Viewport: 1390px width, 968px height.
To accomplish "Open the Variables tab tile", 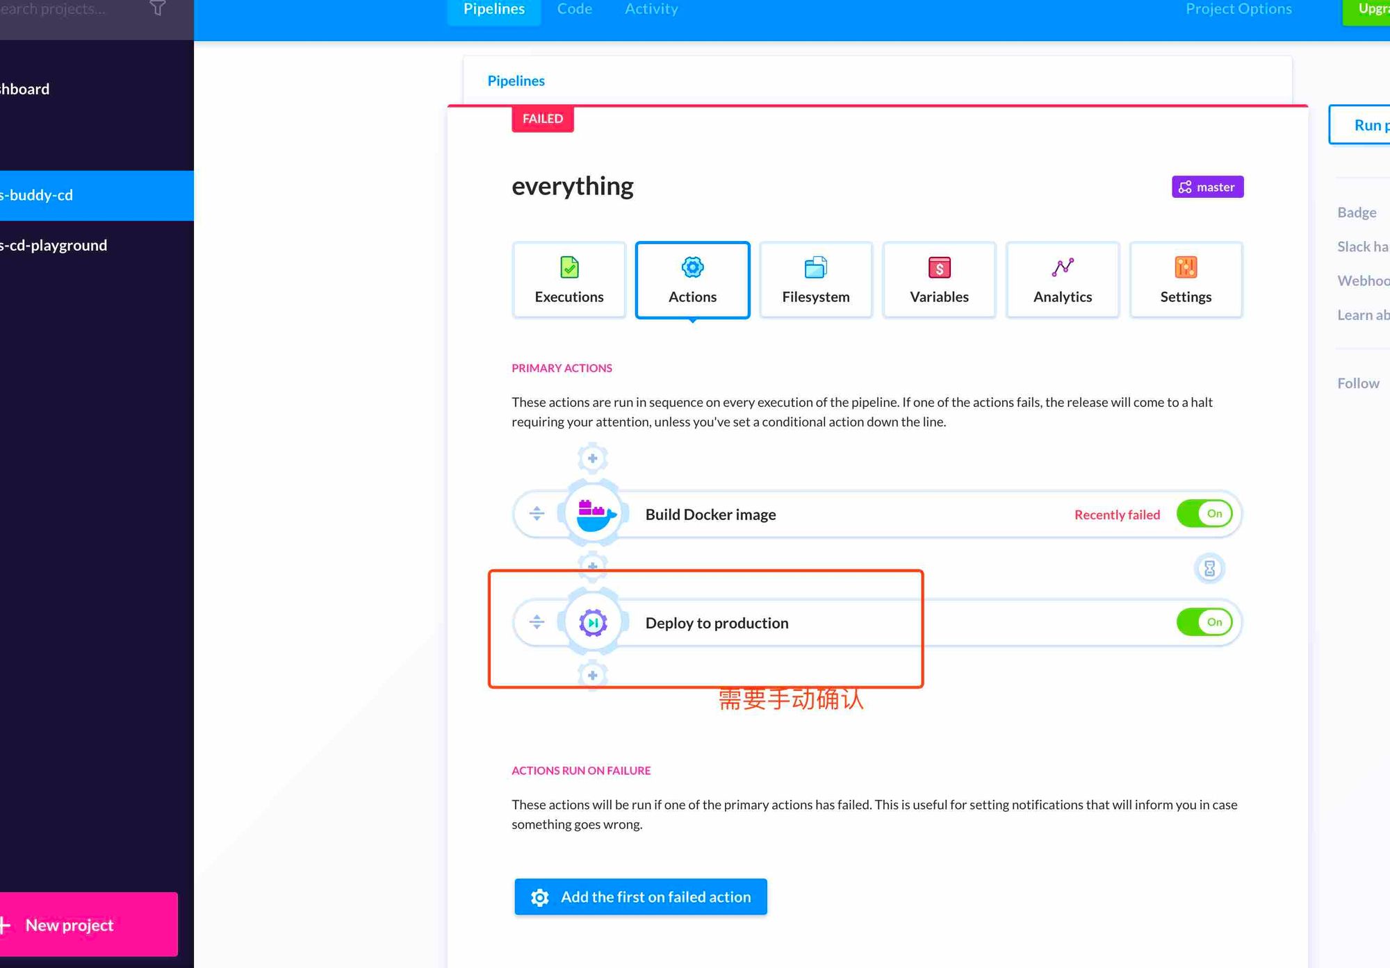I will point(939,280).
